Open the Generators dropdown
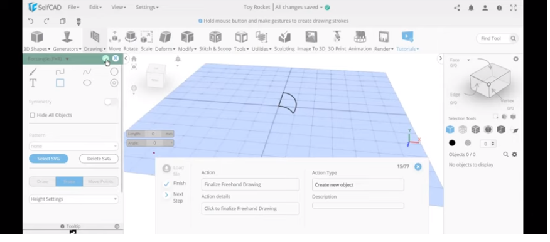 tap(67, 41)
